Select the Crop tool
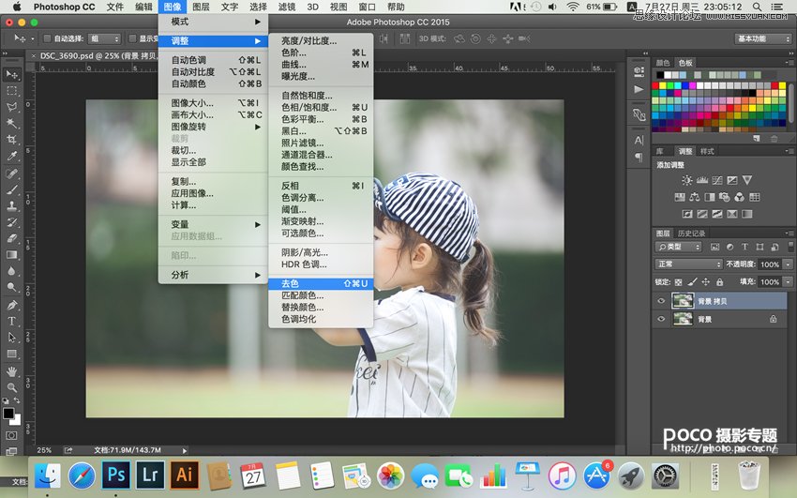The image size is (797, 498). tap(11, 139)
